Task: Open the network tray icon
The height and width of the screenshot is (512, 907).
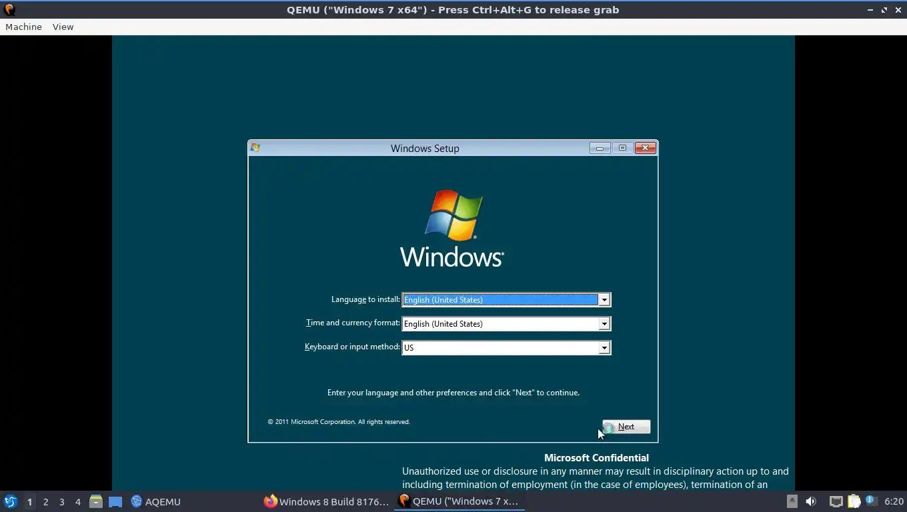Action: tap(836, 501)
